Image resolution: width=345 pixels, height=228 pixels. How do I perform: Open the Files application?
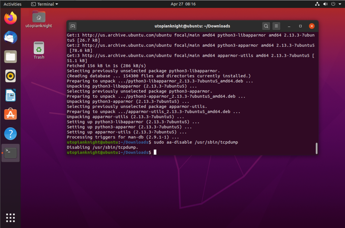tap(10, 56)
